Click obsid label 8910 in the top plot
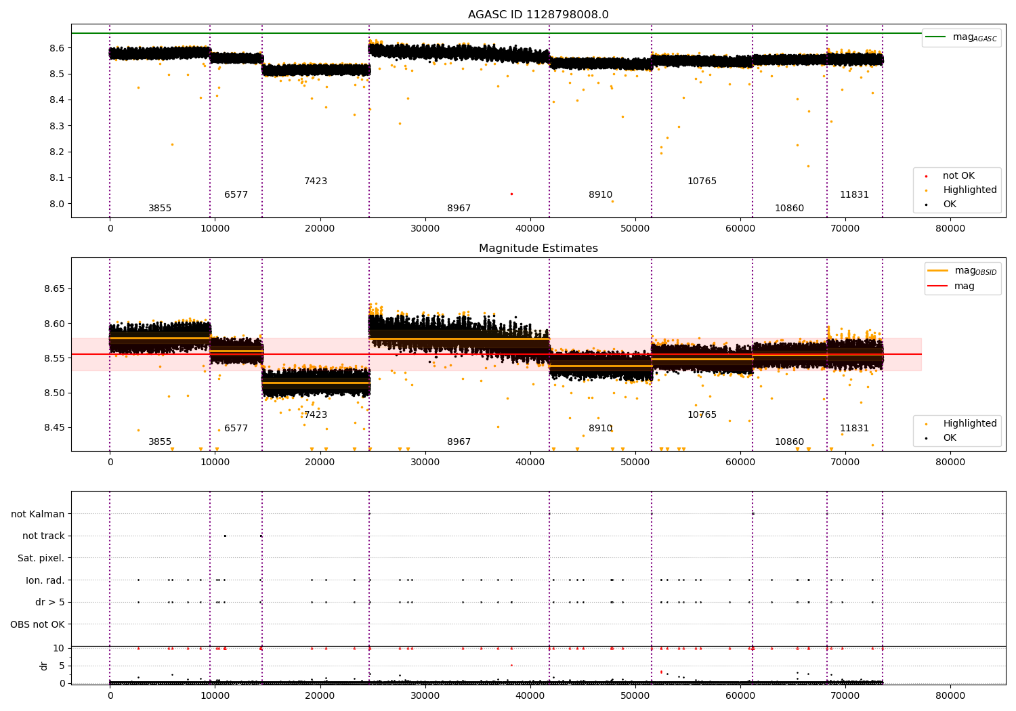 click(x=601, y=195)
